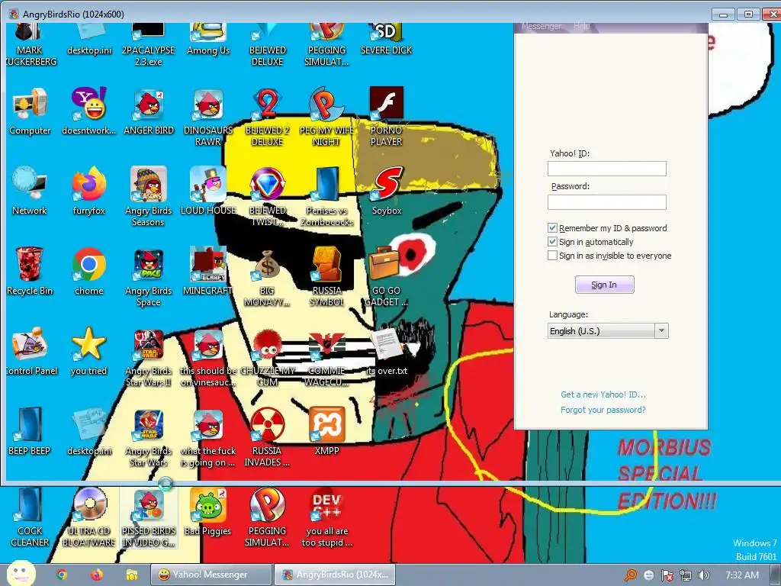This screenshot has width=781, height=586.
Task: Open the magnifier tray icon
Action: point(631,575)
